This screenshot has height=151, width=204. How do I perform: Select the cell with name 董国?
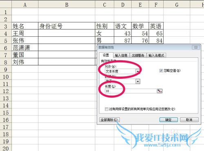point(25,55)
